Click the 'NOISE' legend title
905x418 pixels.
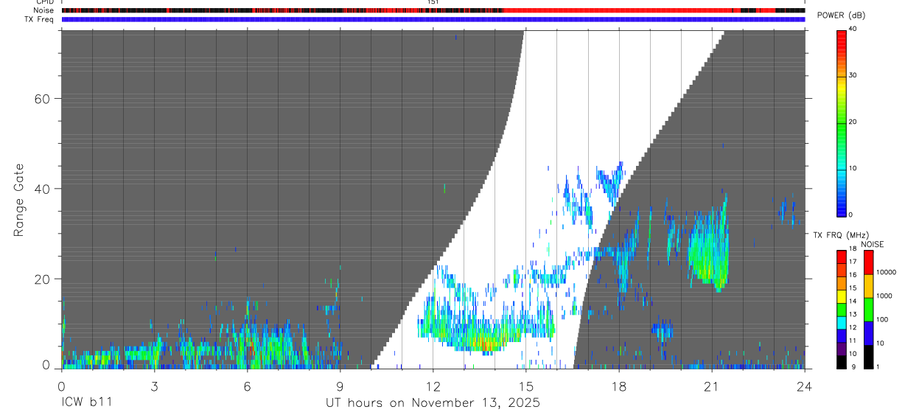[871, 244]
